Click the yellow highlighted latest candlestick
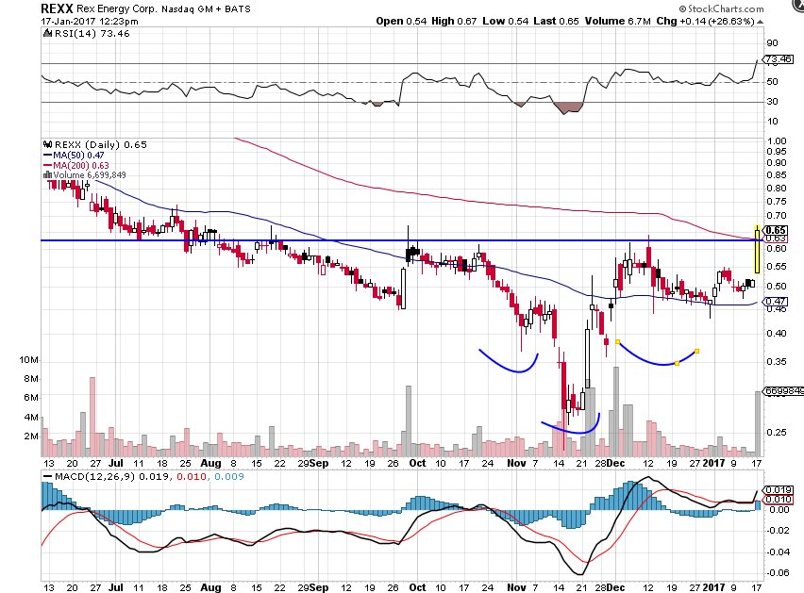The width and height of the screenshot is (804, 593). click(x=757, y=249)
